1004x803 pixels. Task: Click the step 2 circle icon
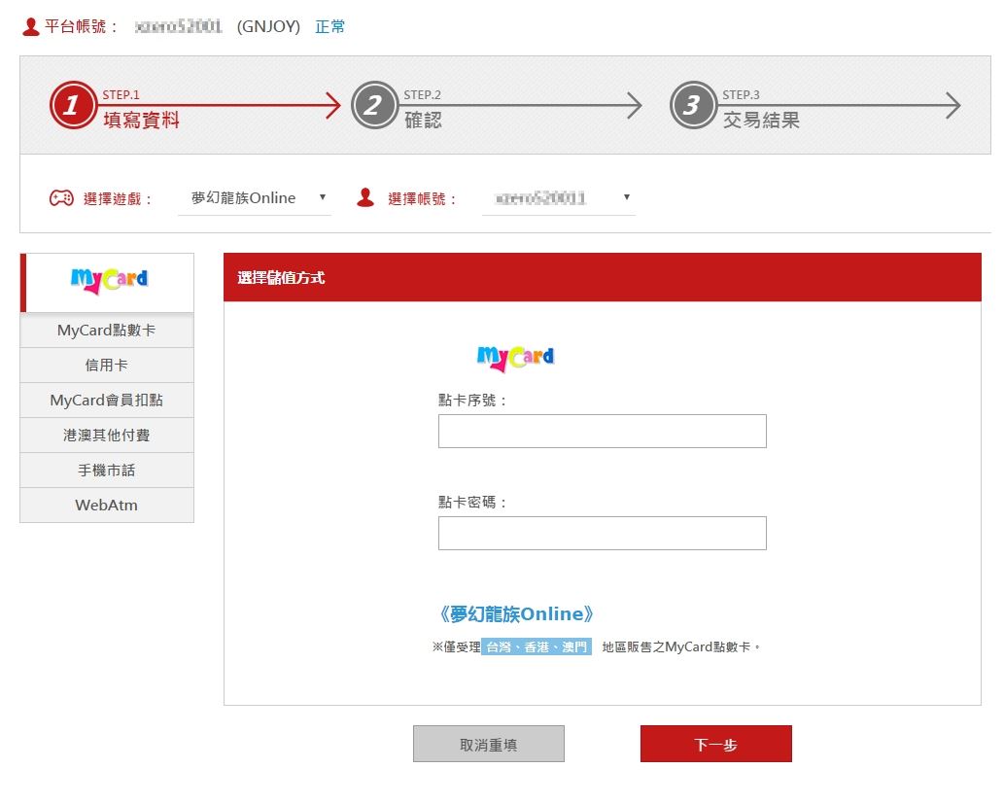pyautogui.click(x=374, y=105)
